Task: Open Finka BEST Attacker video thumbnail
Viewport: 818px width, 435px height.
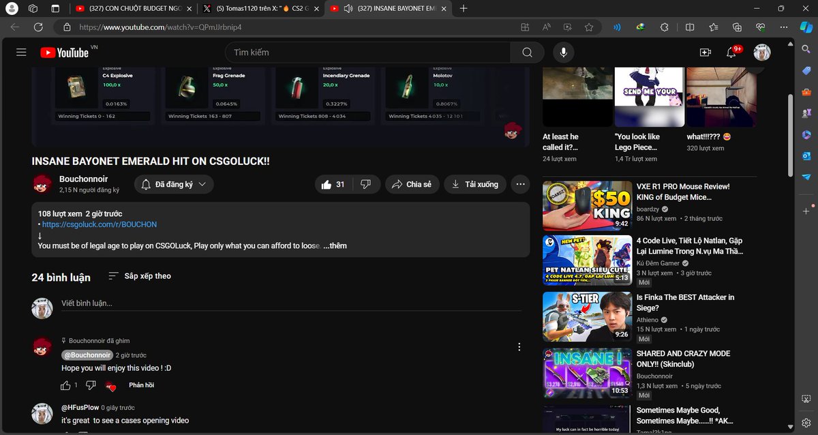Action: tap(587, 317)
